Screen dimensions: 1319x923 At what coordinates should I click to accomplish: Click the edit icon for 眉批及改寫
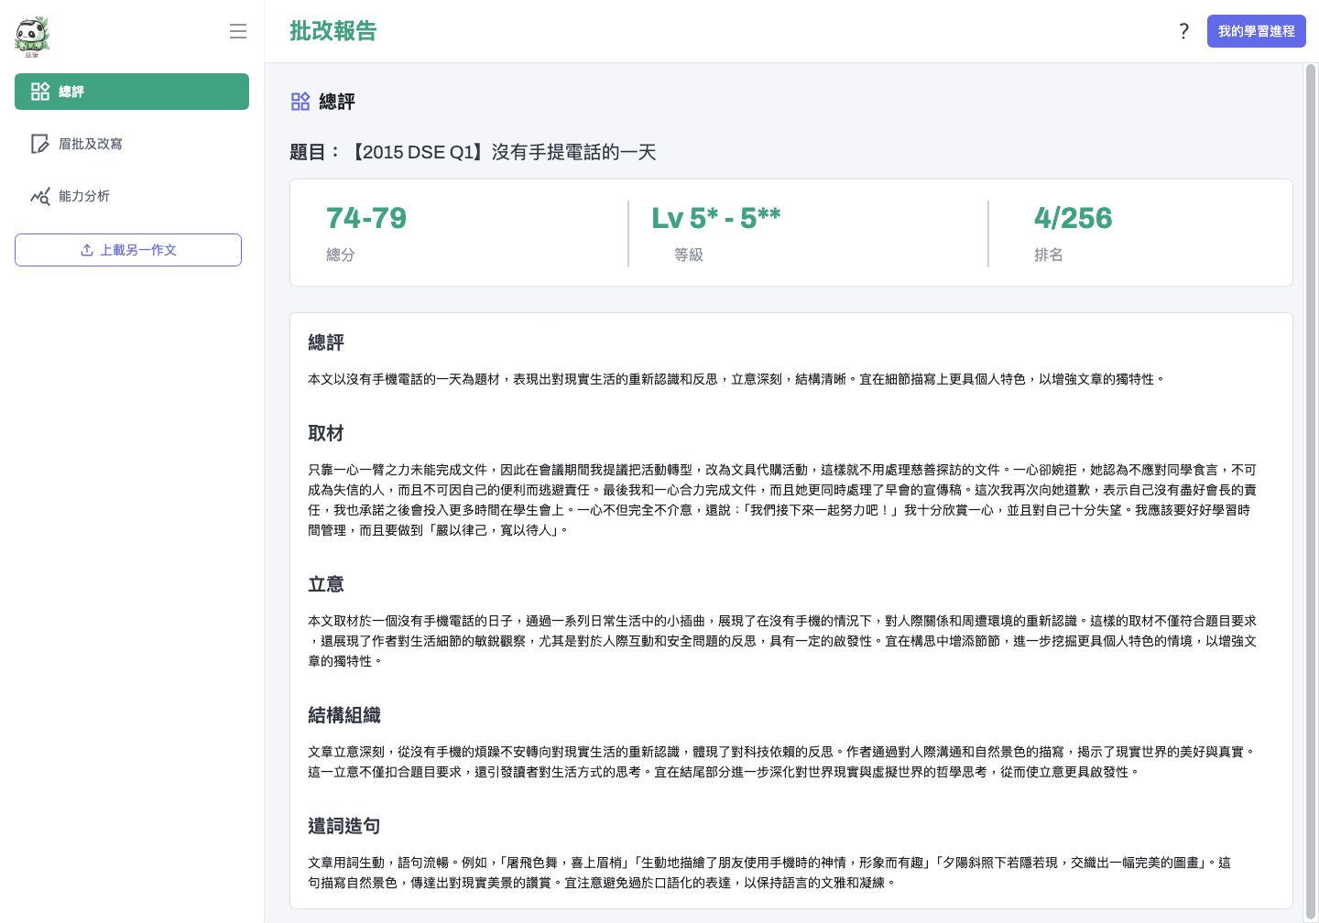(39, 144)
